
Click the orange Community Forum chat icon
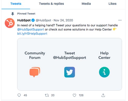(35, 72)
